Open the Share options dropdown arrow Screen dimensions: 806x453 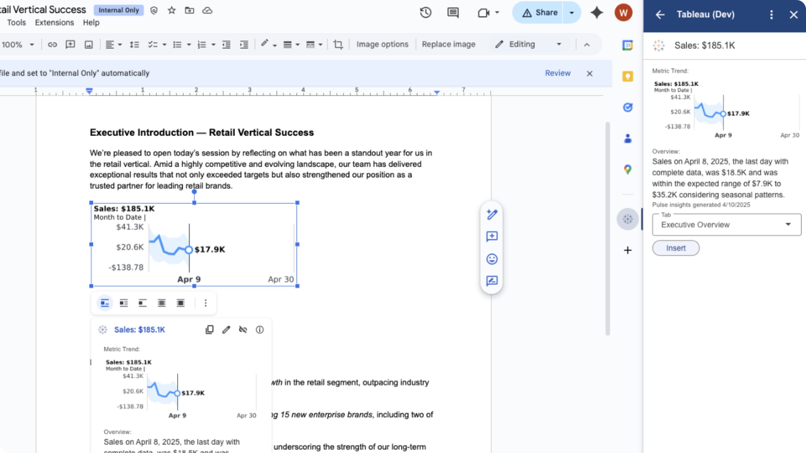tap(572, 13)
